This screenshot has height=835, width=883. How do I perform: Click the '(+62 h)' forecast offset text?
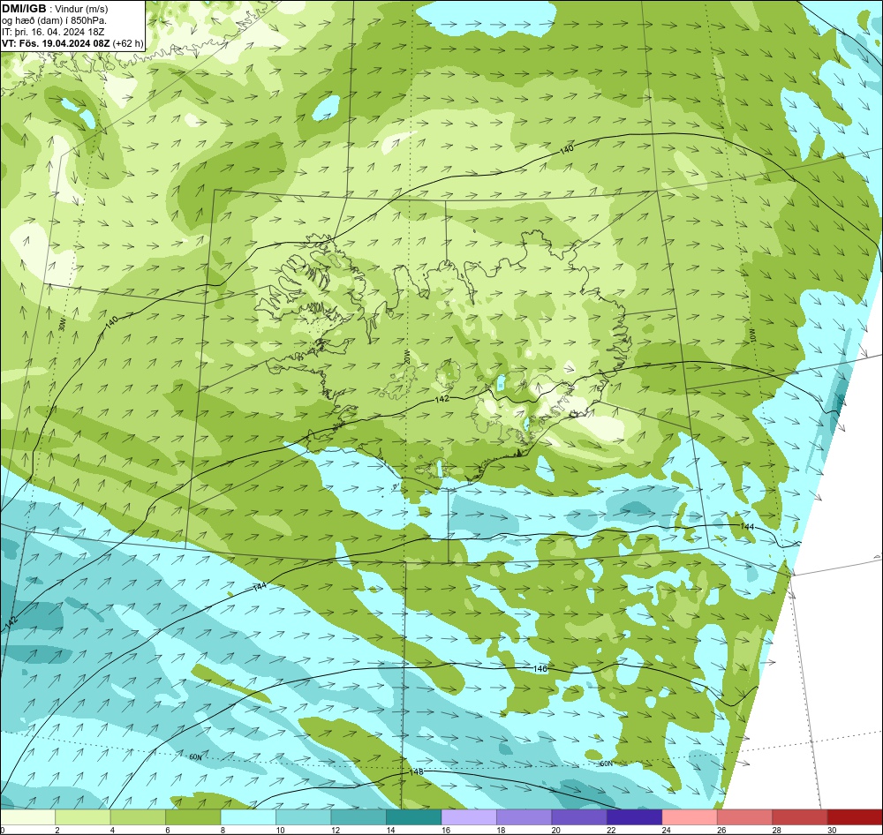click(x=128, y=42)
